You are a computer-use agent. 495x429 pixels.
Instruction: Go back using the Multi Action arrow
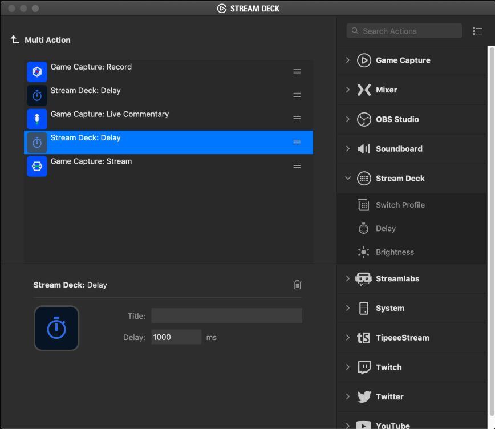click(15, 39)
